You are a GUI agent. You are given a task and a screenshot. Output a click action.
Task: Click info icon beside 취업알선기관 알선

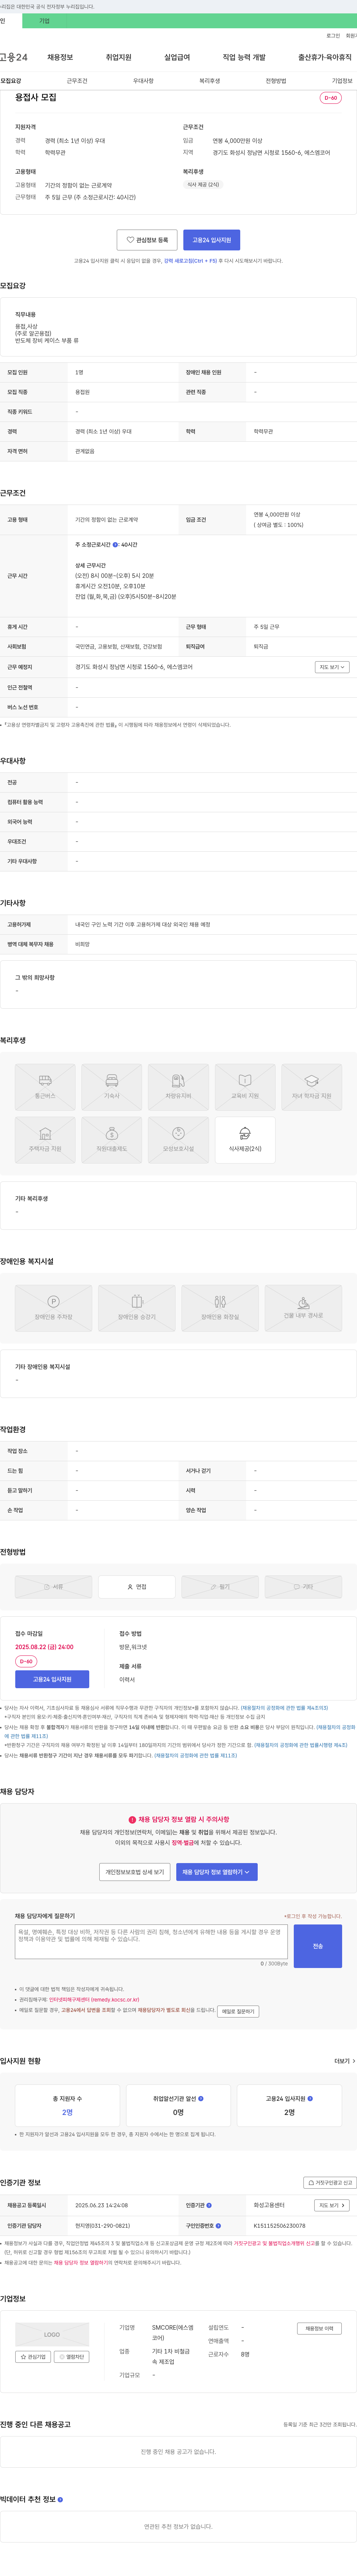click(x=201, y=2099)
